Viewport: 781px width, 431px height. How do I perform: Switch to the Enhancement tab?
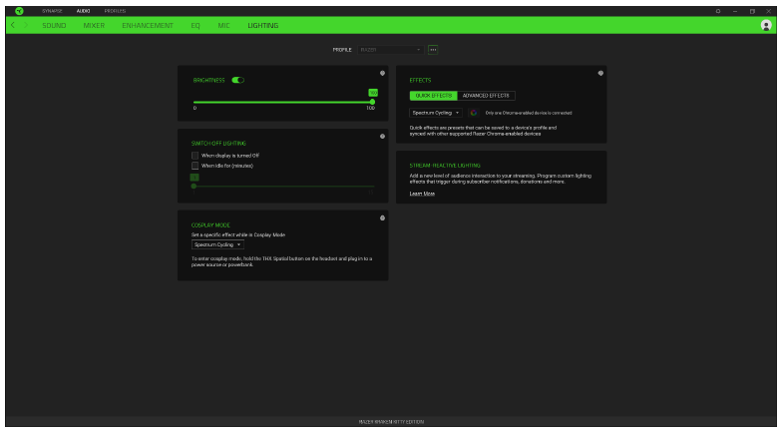tap(148, 25)
